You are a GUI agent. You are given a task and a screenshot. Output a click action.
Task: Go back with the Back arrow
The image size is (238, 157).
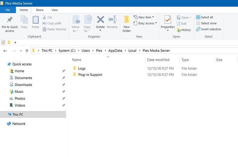pos(5,51)
